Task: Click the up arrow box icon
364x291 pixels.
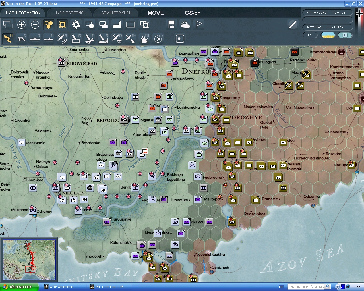Action: pos(180,39)
